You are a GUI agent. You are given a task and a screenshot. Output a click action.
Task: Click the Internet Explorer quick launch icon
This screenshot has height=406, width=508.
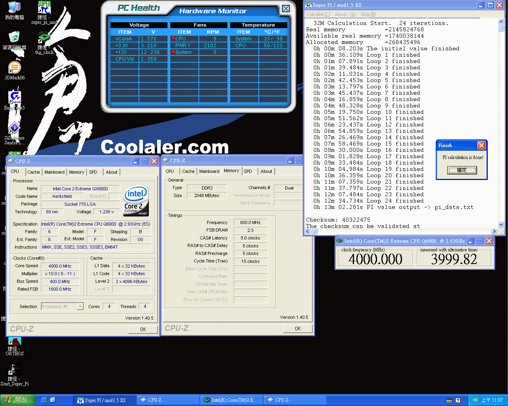click(44, 400)
